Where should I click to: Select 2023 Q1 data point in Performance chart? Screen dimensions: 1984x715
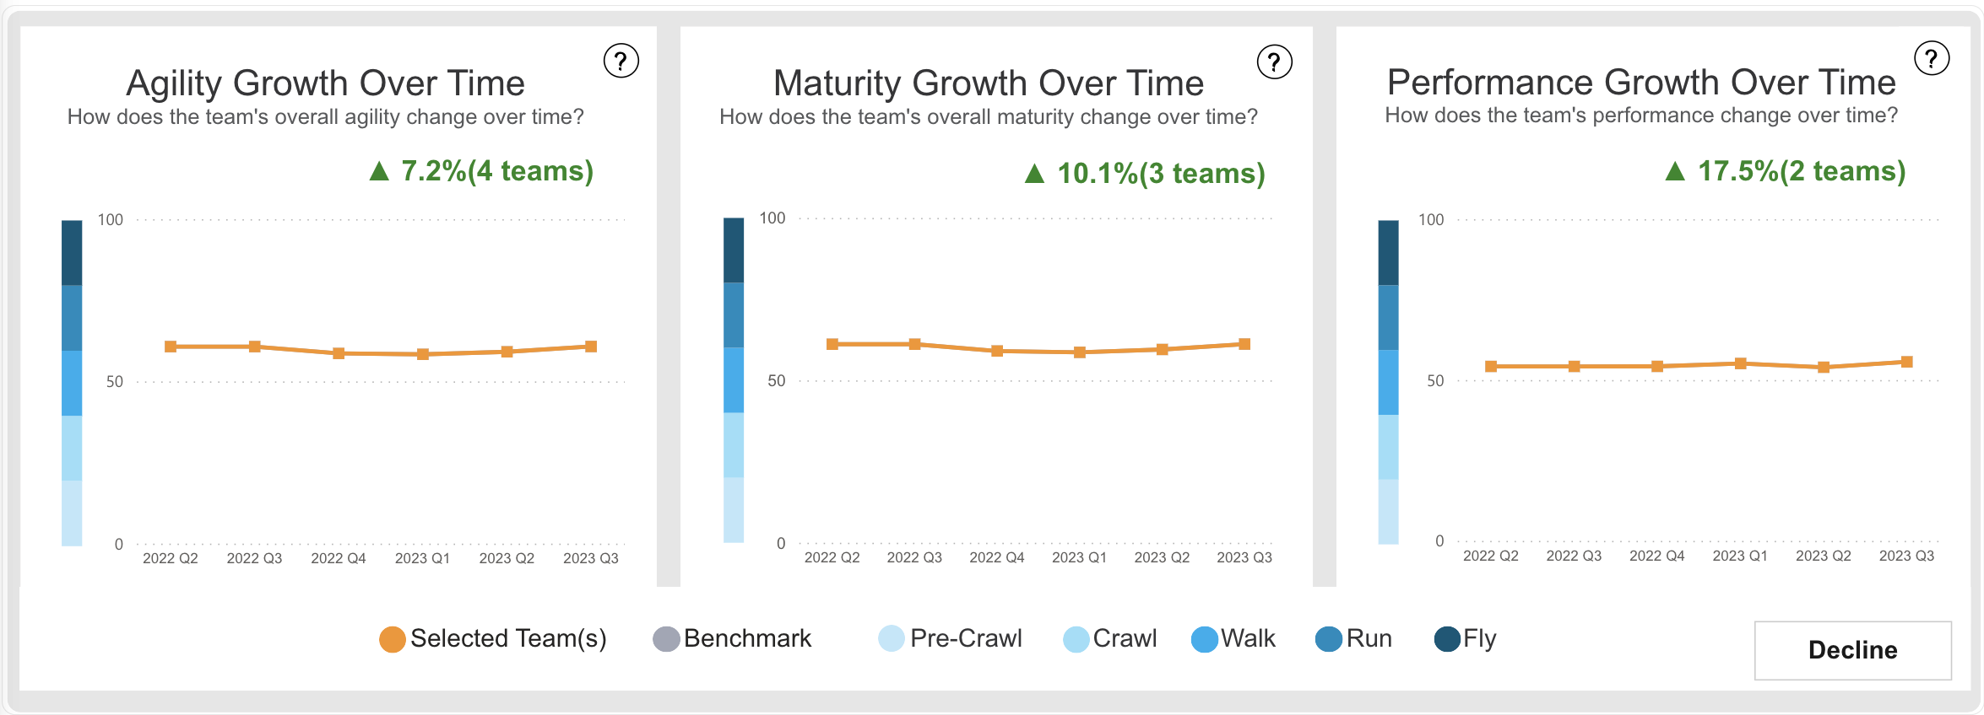click(1740, 363)
